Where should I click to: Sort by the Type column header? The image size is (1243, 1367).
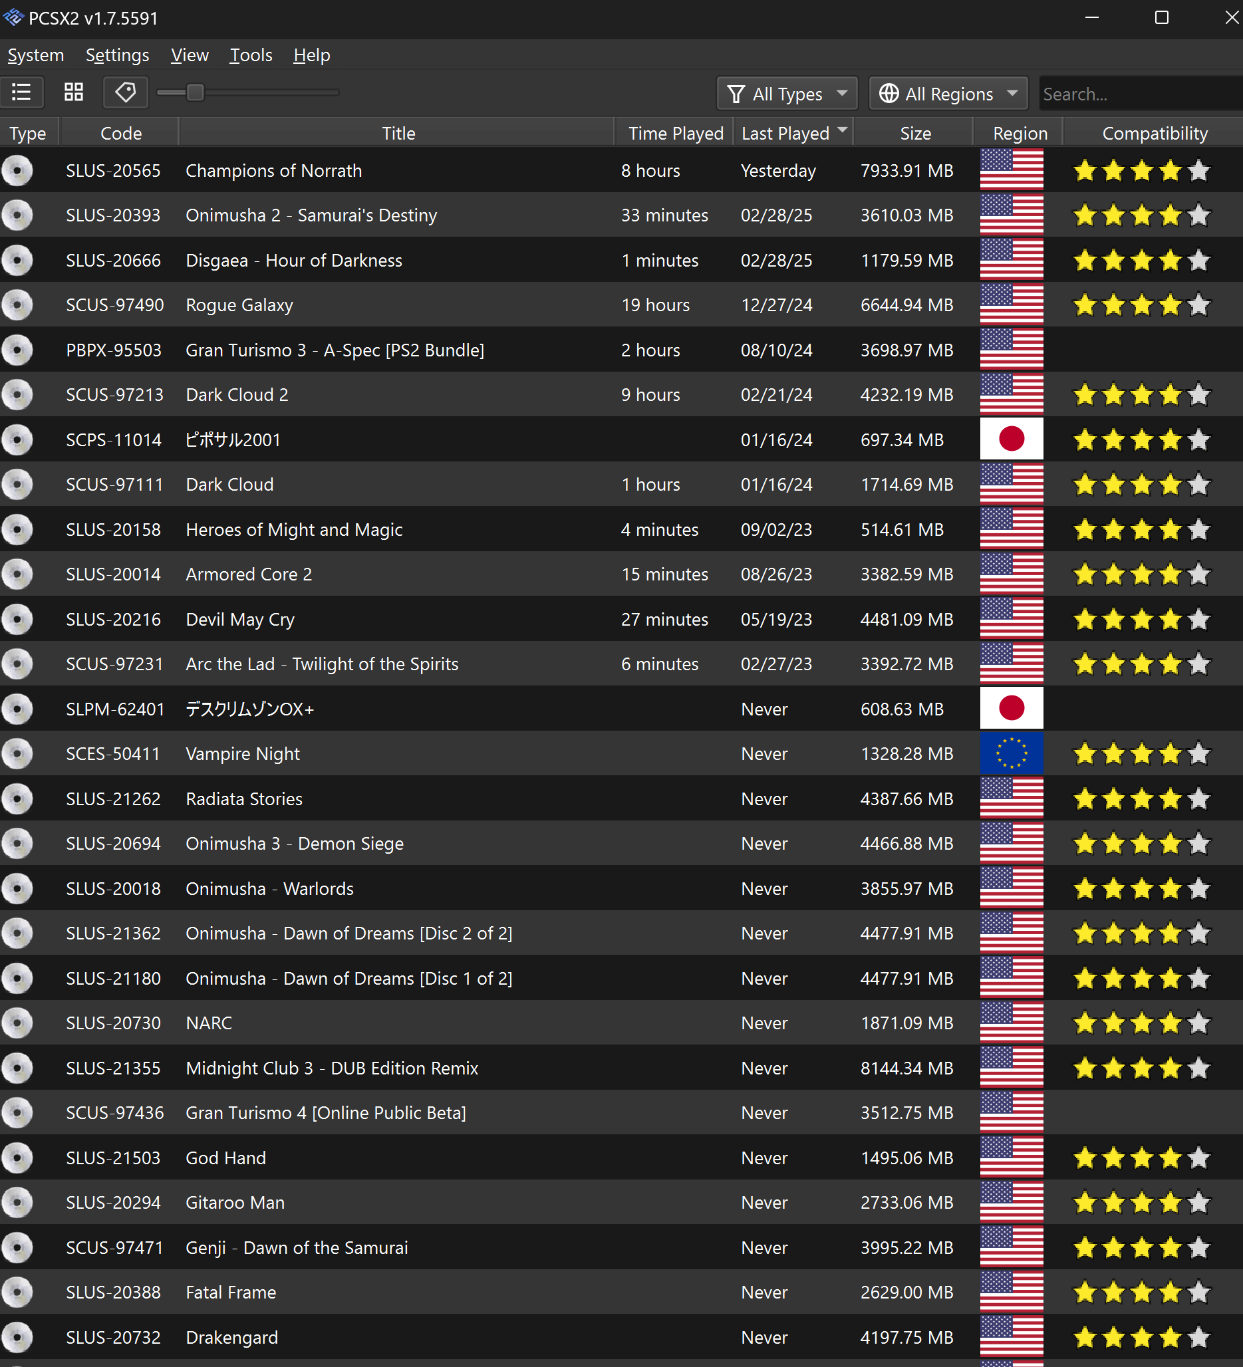[28, 133]
